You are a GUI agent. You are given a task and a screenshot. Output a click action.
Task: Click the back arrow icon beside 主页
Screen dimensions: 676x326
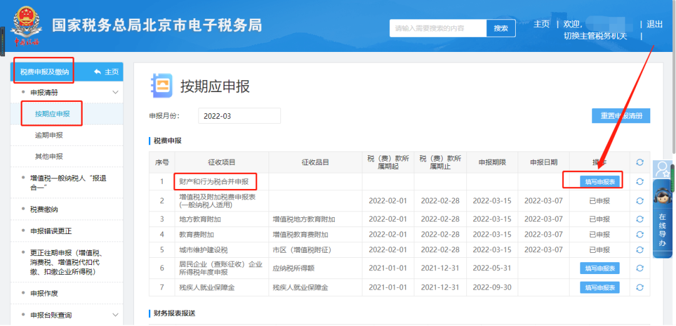pyautogui.click(x=98, y=72)
